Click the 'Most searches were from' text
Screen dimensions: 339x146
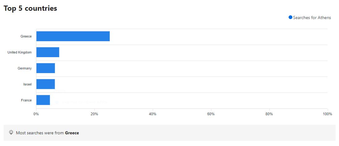[x=40, y=133]
